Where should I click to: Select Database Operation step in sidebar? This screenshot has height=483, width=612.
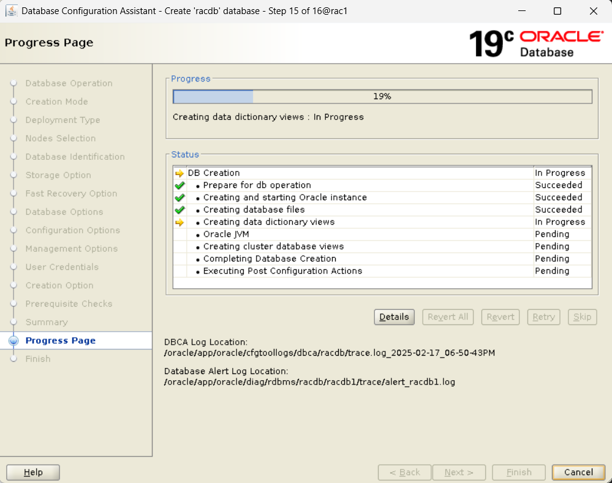(69, 83)
